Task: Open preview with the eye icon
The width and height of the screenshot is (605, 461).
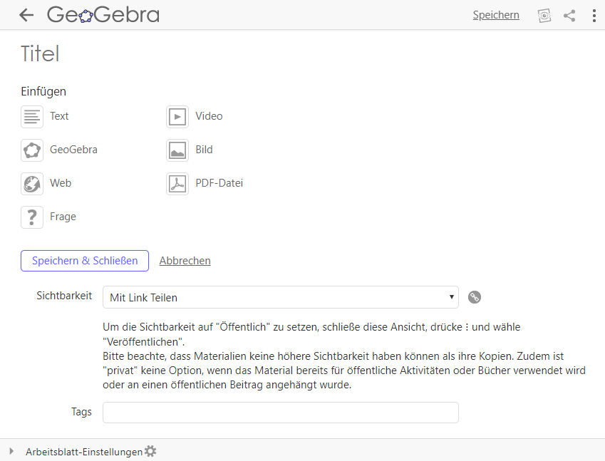Action: pos(544,16)
